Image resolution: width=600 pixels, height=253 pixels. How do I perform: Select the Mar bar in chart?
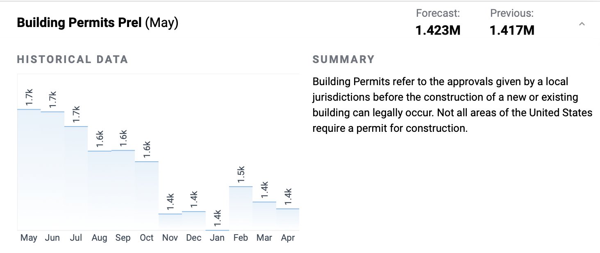click(x=264, y=216)
